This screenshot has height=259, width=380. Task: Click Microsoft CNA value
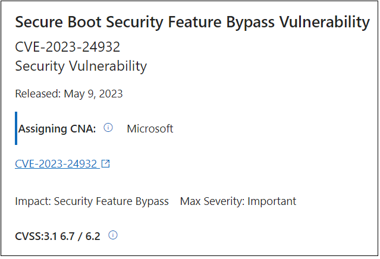coord(150,128)
